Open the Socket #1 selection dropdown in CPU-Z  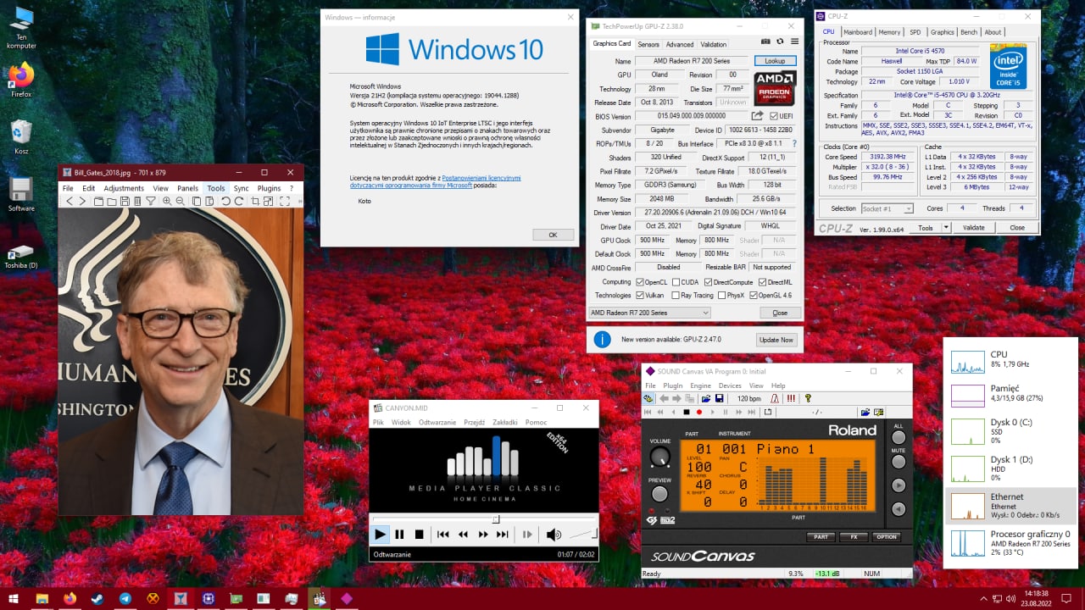[887, 208]
